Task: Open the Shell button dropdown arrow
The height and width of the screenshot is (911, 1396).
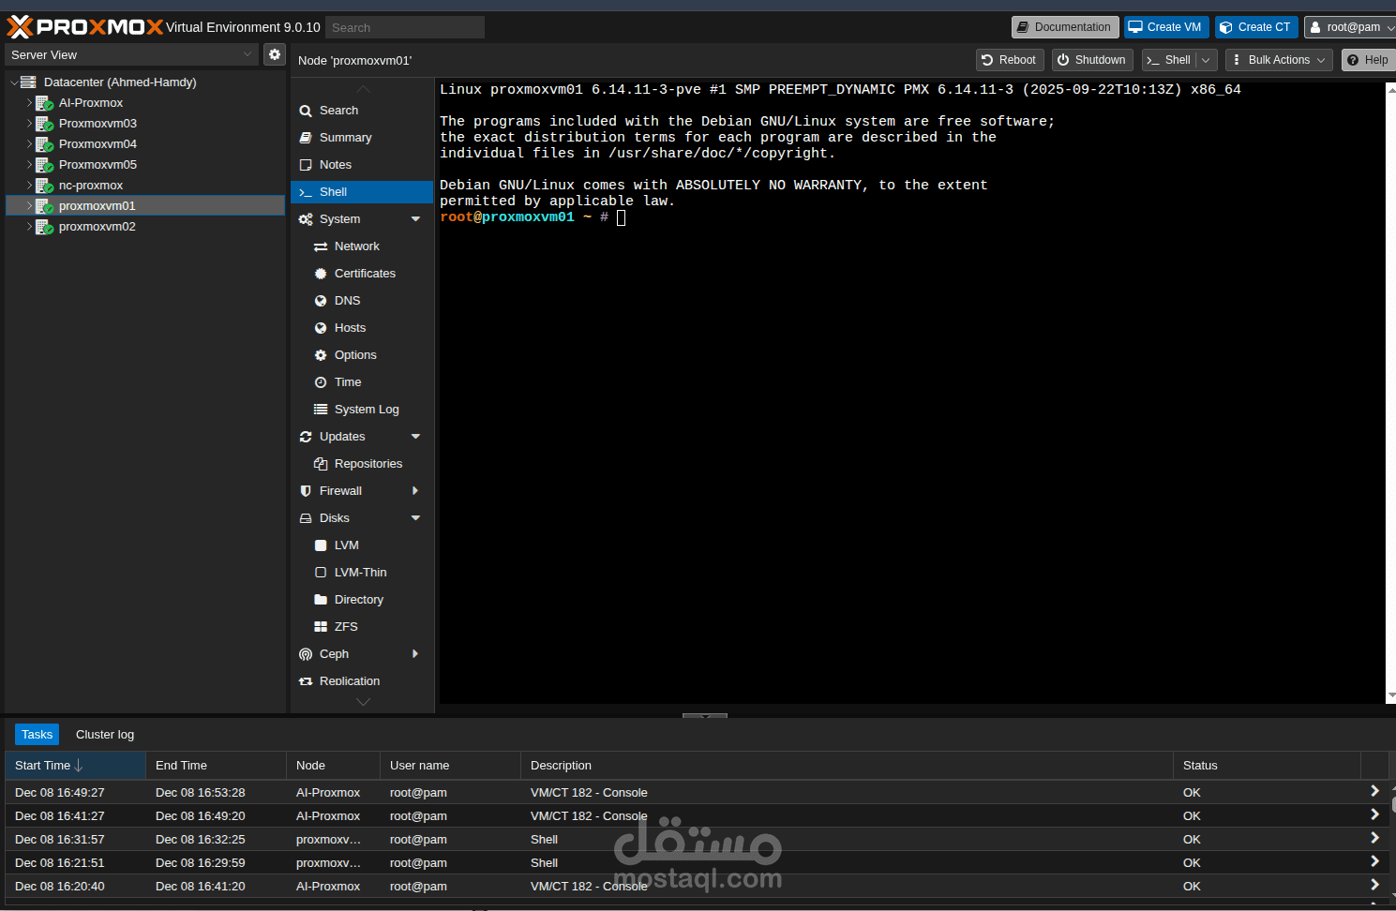Action: 1206,60
